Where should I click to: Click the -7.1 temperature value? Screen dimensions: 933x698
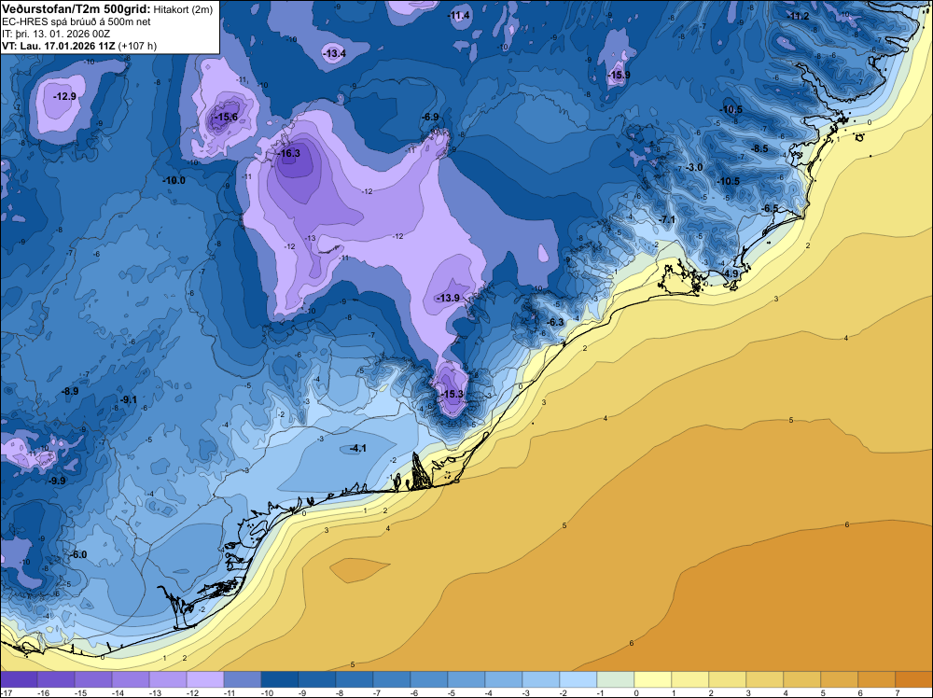(x=667, y=219)
